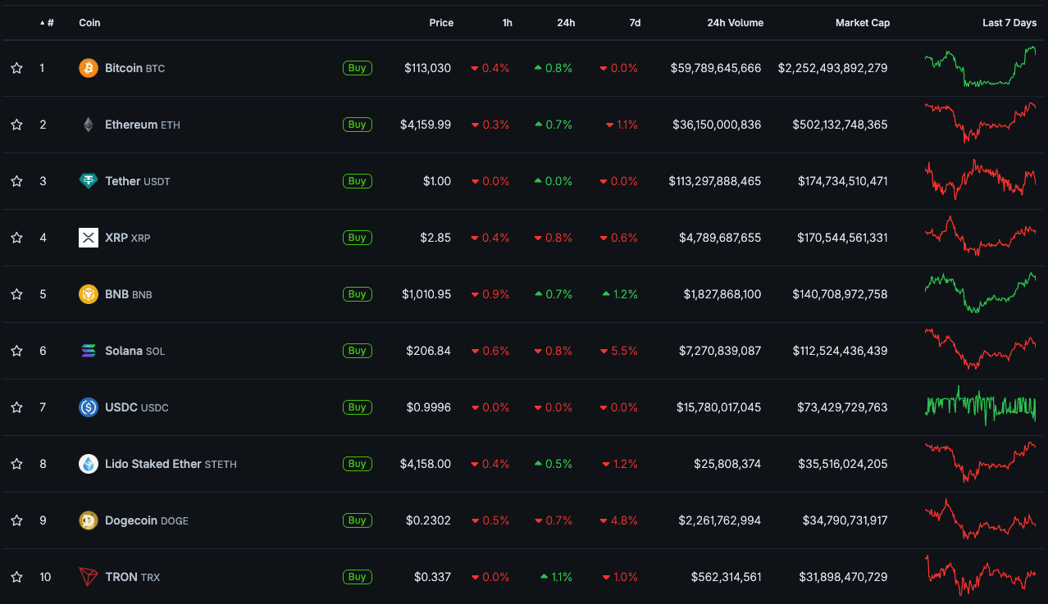The width and height of the screenshot is (1048, 604).
Task: Click the TRON logo icon
Action: (89, 577)
